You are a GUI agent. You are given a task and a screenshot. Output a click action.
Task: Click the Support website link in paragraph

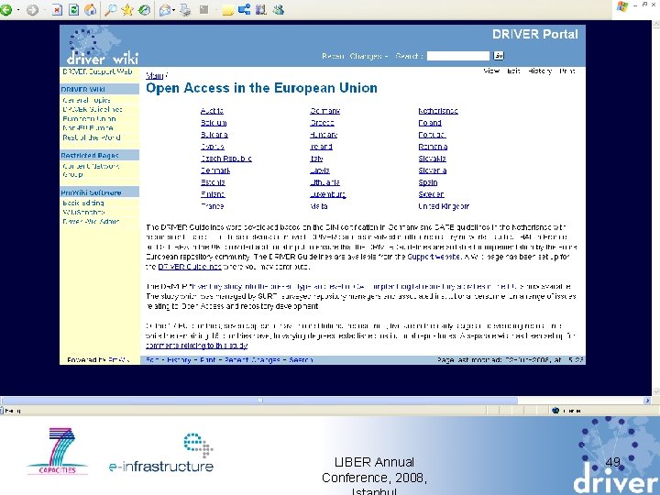point(434,257)
